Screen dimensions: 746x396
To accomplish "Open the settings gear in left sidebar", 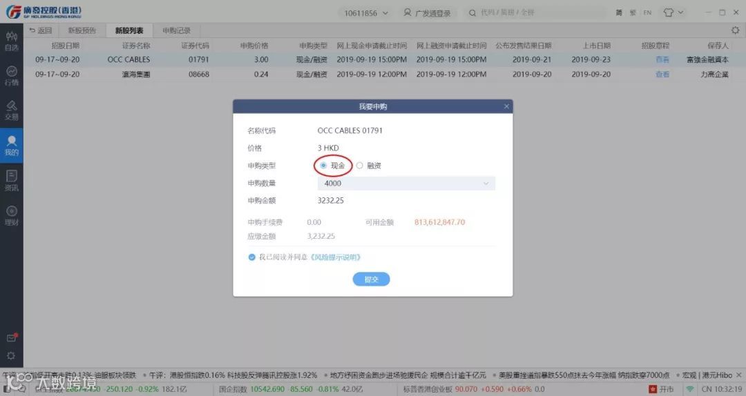I will (x=11, y=355).
